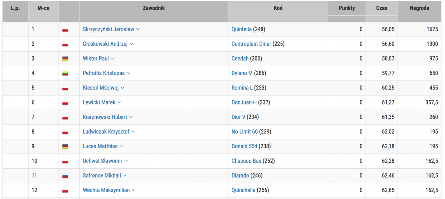
Task: Click the Polish flag beside Lewicki Marek
Action: pos(65,103)
